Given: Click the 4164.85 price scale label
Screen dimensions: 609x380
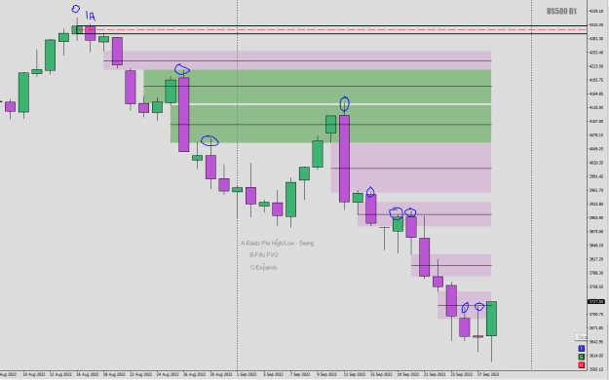Looking at the screenshot, I should [x=595, y=94].
